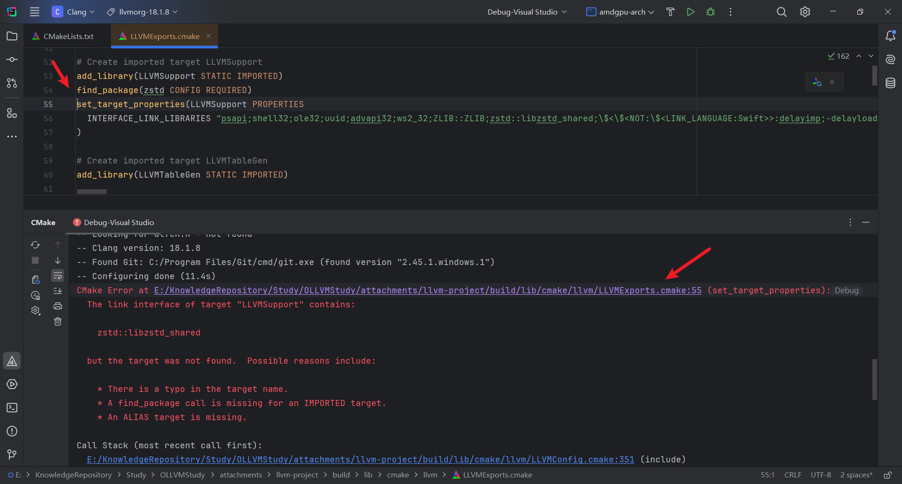This screenshot has width=902, height=484.
Task: Toggle read-only lock in status bar
Action: tap(887, 475)
